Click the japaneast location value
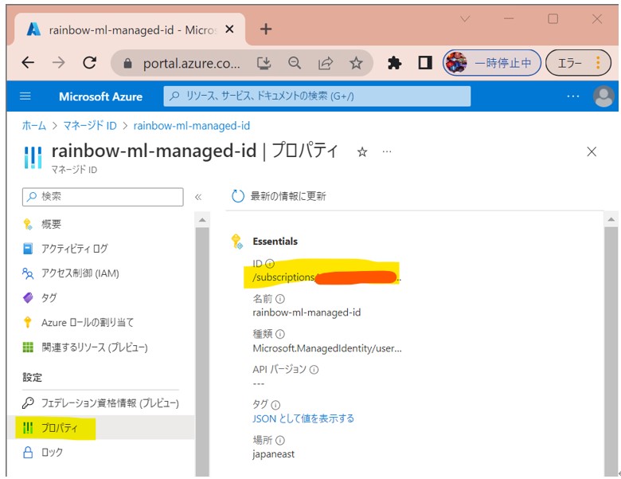 (273, 454)
